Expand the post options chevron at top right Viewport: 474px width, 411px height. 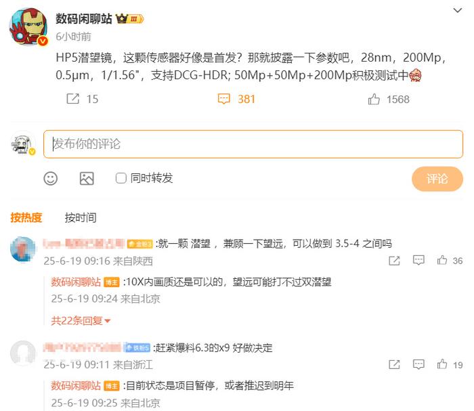(x=458, y=11)
